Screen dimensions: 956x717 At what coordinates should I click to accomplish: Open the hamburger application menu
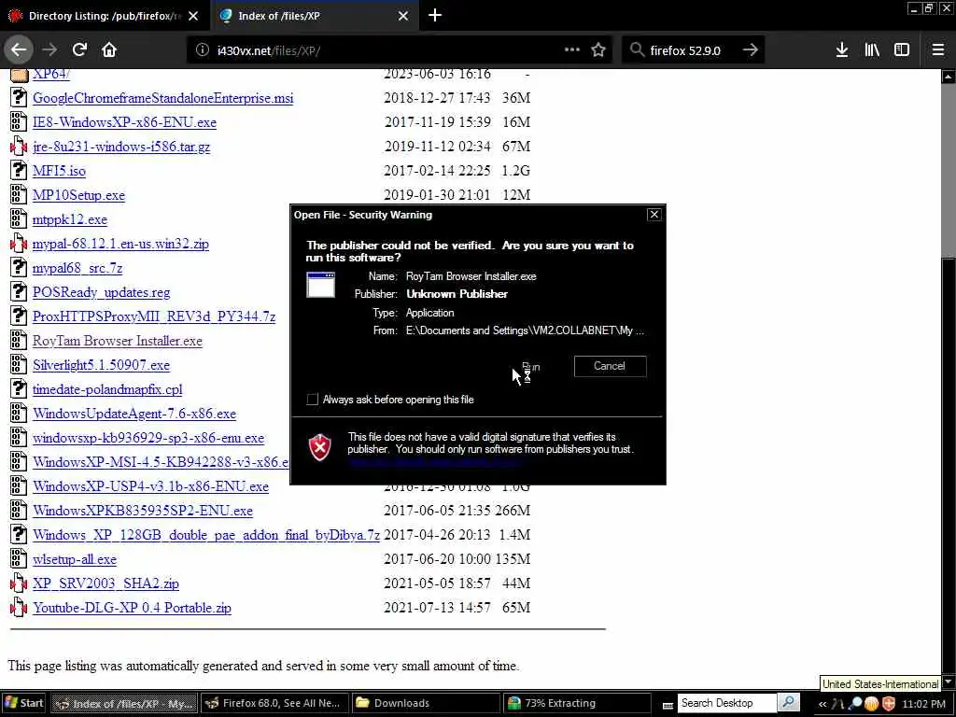[x=937, y=50]
